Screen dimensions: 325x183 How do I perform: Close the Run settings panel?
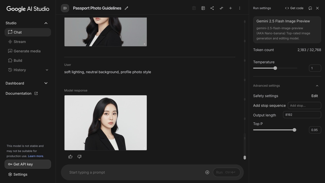317,8
